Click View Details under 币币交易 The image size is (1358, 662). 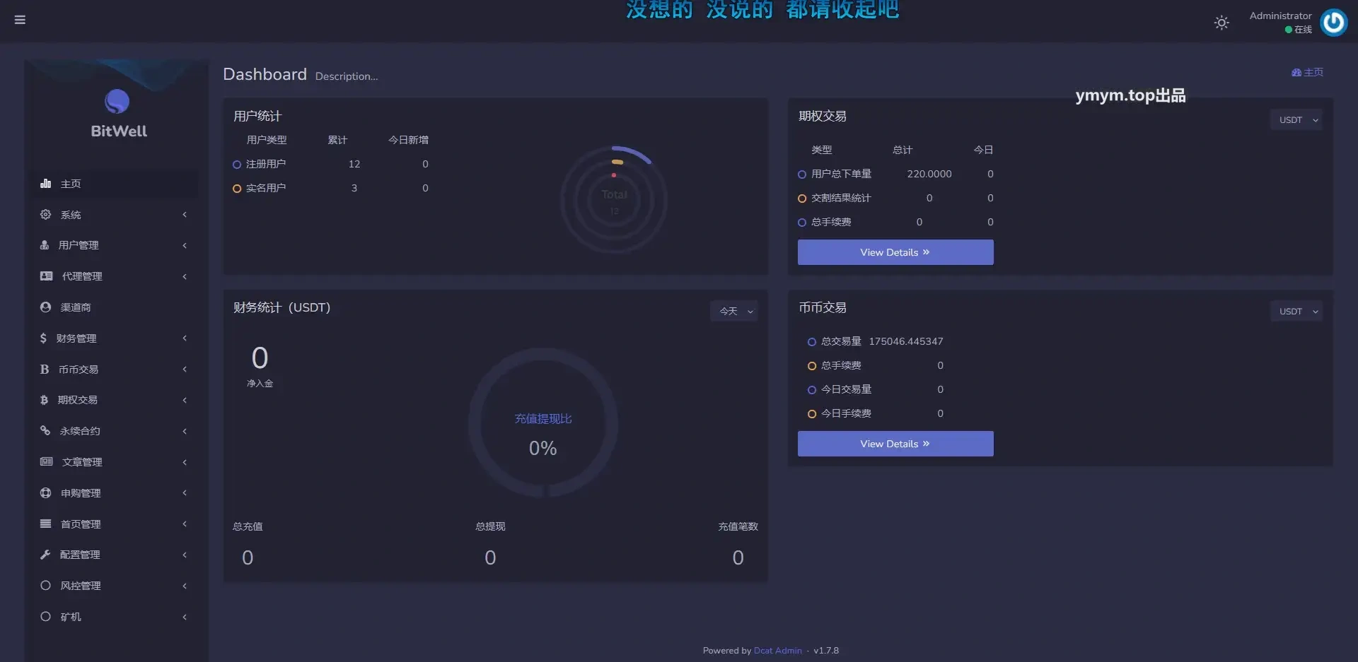(x=895, y=444)
